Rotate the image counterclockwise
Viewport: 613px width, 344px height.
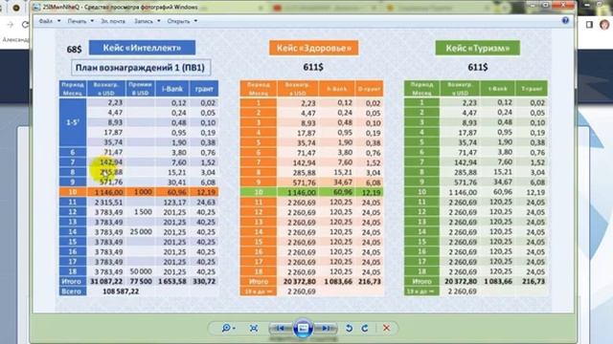pos(349,328)
